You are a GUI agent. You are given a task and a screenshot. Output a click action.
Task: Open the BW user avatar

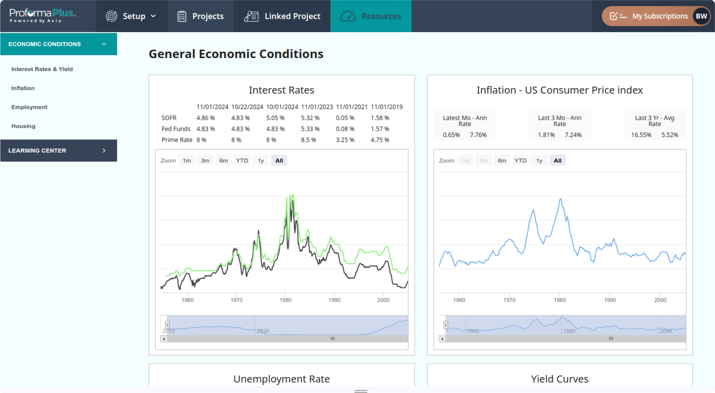coord(701,16)
